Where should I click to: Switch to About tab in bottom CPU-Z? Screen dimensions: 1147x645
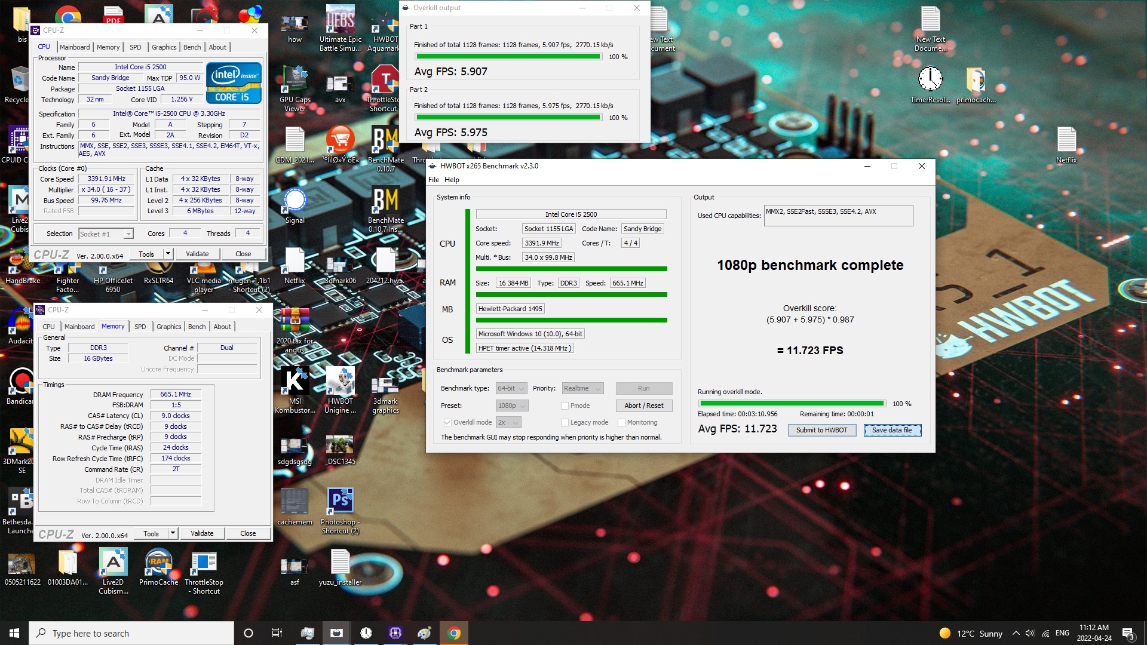222,327
